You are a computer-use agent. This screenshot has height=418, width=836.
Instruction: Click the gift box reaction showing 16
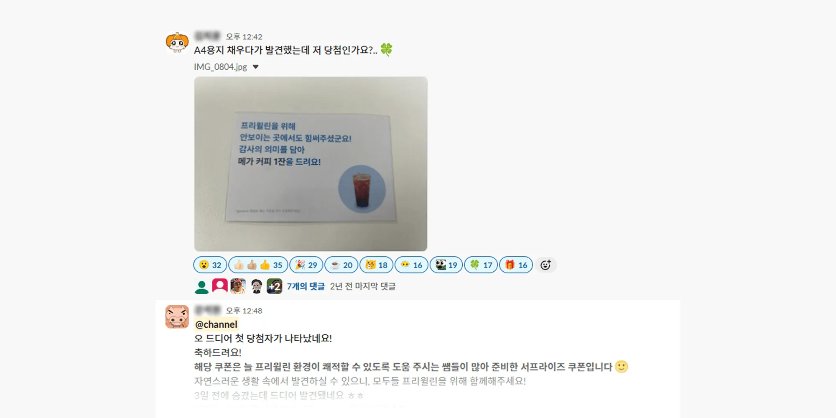(516, 265)
